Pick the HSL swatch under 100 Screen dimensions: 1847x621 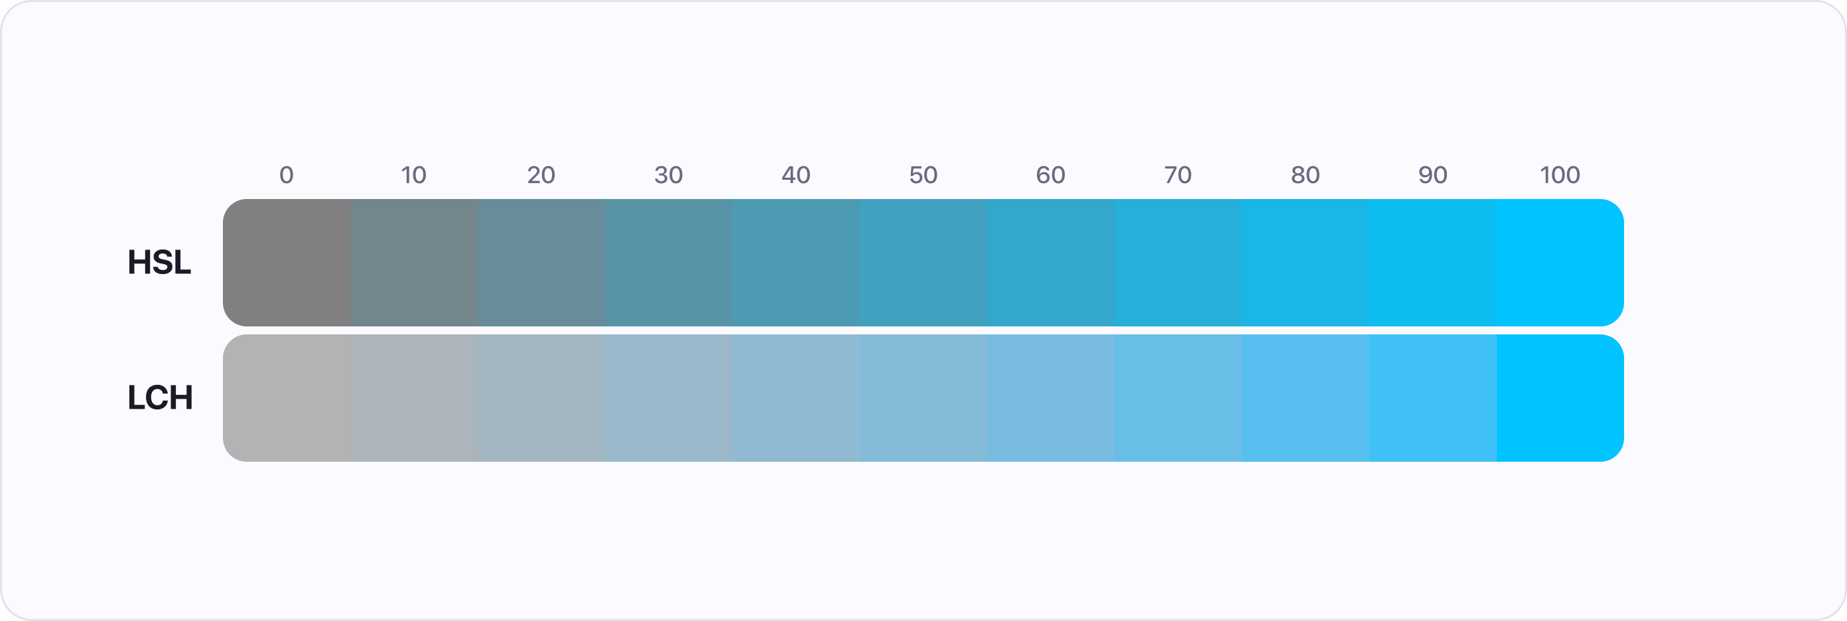[x=1560, y=263]
